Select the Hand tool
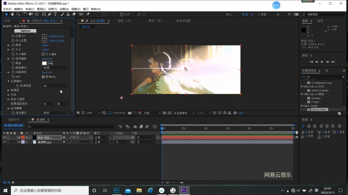Image resolution: width=348 pixels, height=195 pixels. point(12,14)
